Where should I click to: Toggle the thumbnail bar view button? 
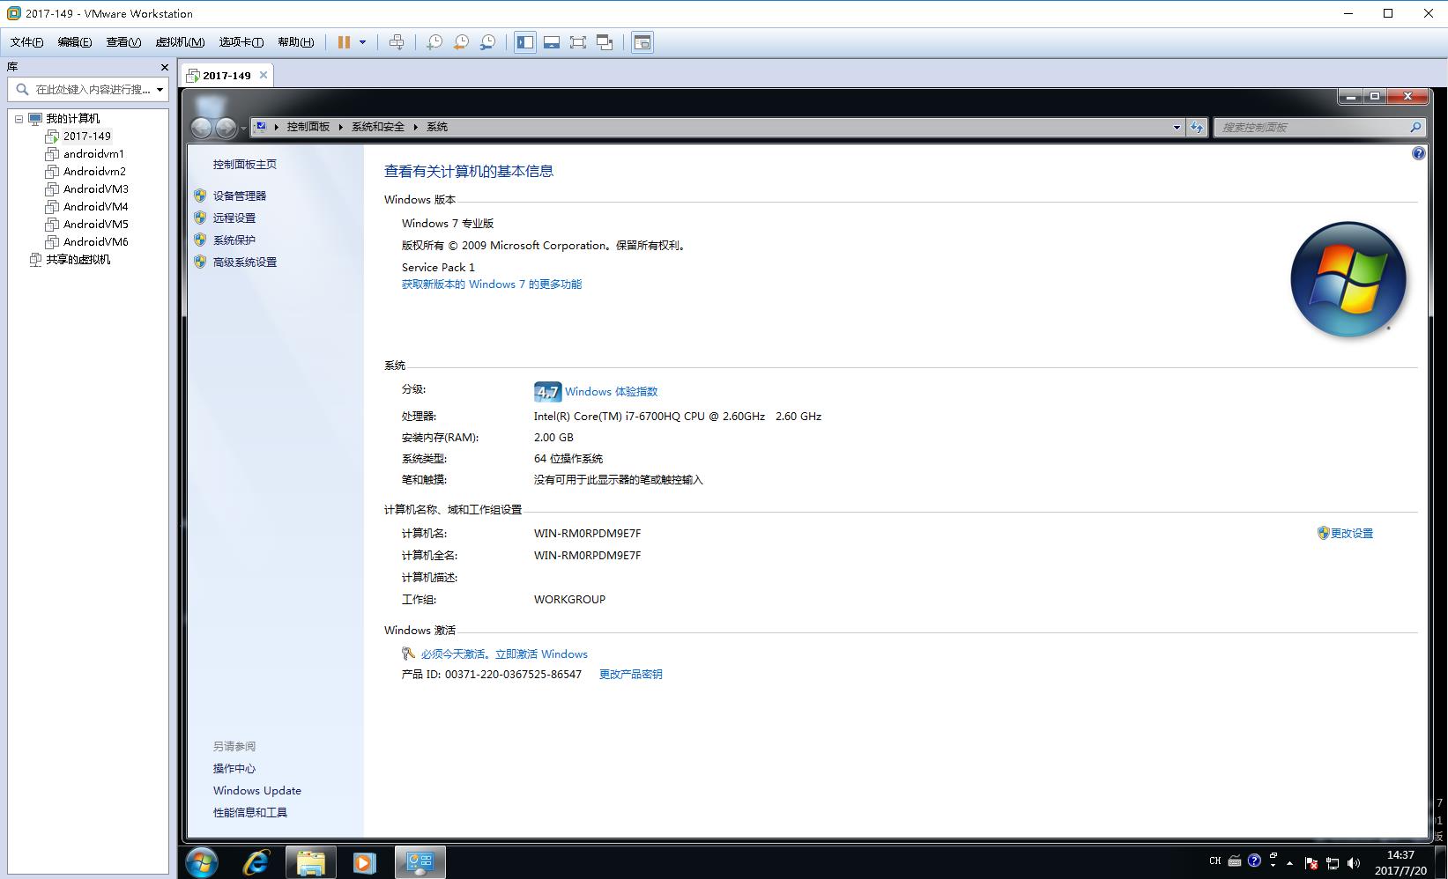click(552, 42)
